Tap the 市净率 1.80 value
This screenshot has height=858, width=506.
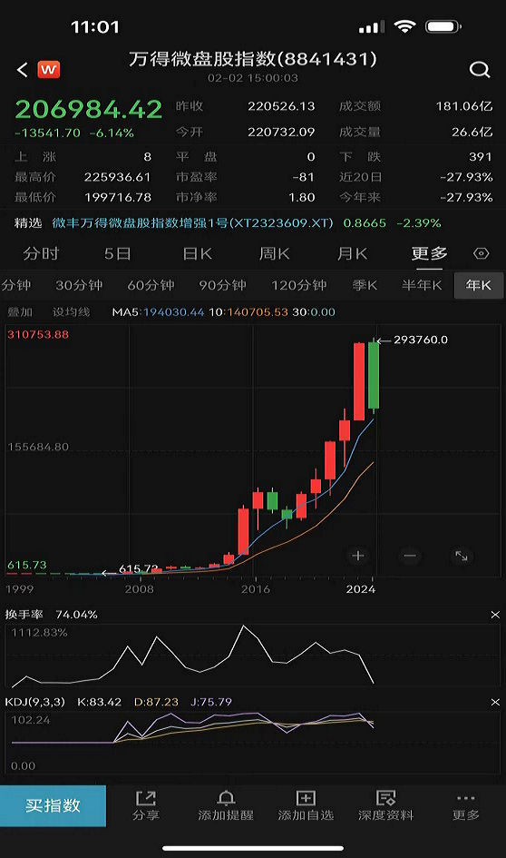pos(302,197)
